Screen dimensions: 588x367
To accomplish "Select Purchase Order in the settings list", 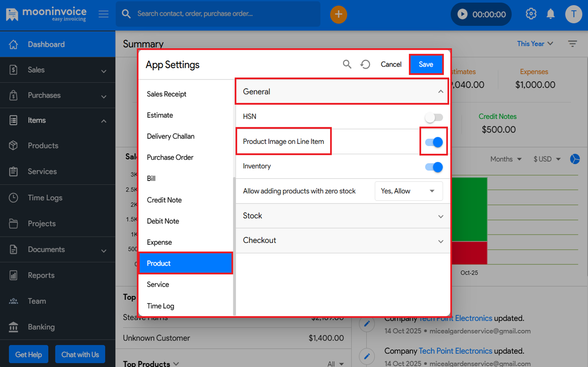I will [x=170, y=157].
